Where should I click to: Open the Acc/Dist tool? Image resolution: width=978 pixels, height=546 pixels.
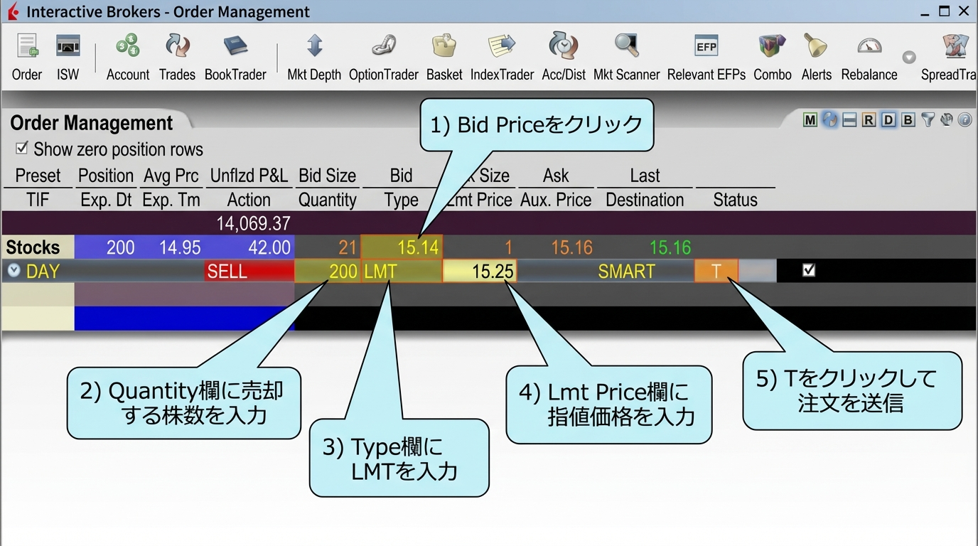point(564,58)
